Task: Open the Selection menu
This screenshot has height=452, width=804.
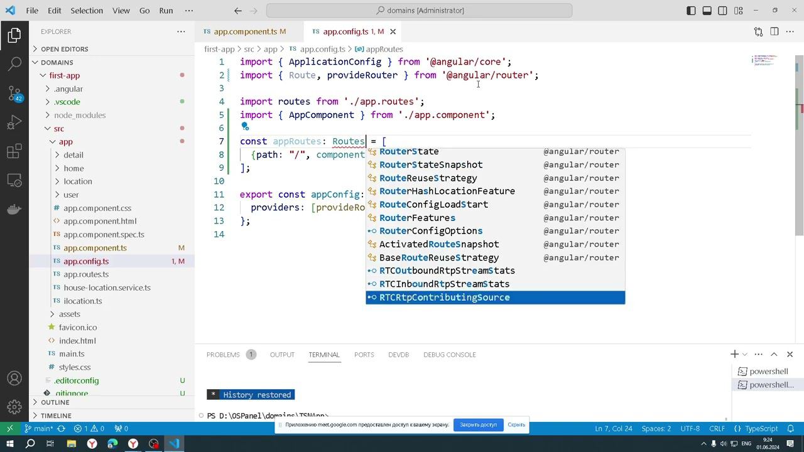Action: click(86, 11)
